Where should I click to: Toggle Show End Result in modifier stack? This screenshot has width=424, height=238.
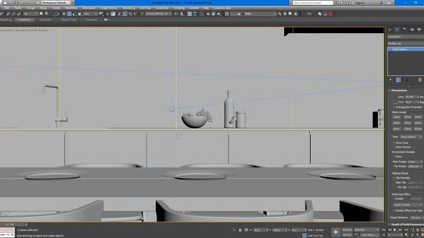click(398, 79)
